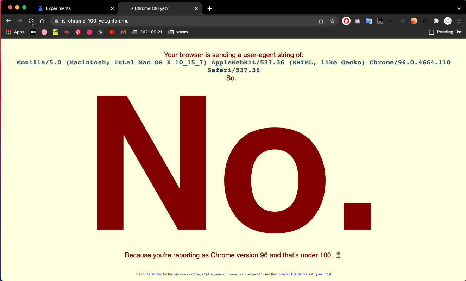This screenshot has width=466, height=281.
Task: Click the Google Translate extension icon
Action: tap(369, 21)
